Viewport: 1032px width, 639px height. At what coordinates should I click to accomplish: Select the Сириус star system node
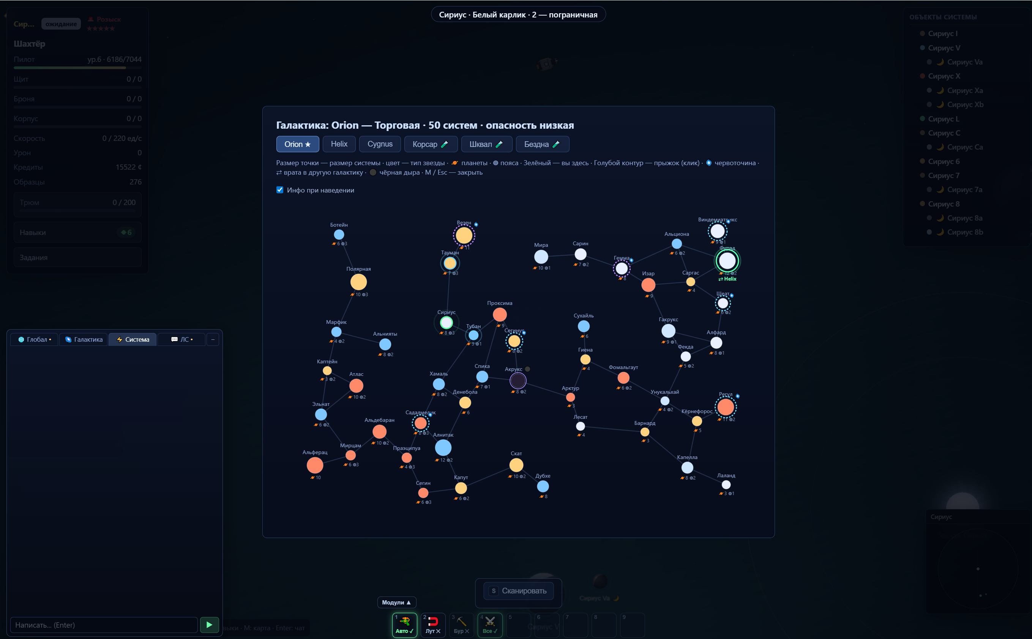446,323
